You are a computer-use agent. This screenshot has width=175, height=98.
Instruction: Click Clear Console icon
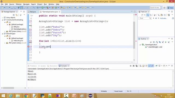point(141,66)
